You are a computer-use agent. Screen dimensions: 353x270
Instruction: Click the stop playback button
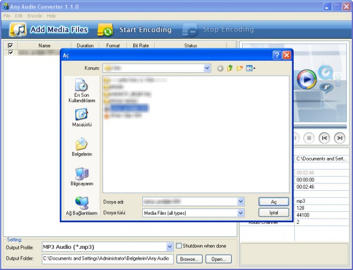tap(309, 138)
